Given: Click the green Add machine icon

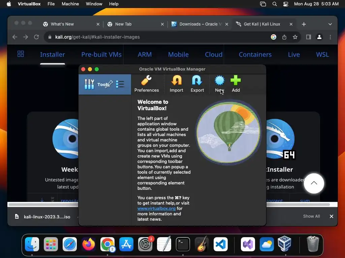Looking at the screenshot, I should (x=236, y=80).
